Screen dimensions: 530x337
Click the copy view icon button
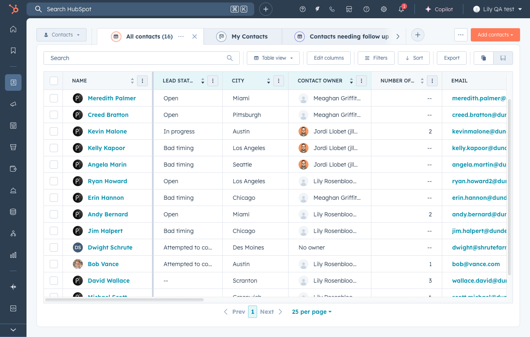click(484, 58)
